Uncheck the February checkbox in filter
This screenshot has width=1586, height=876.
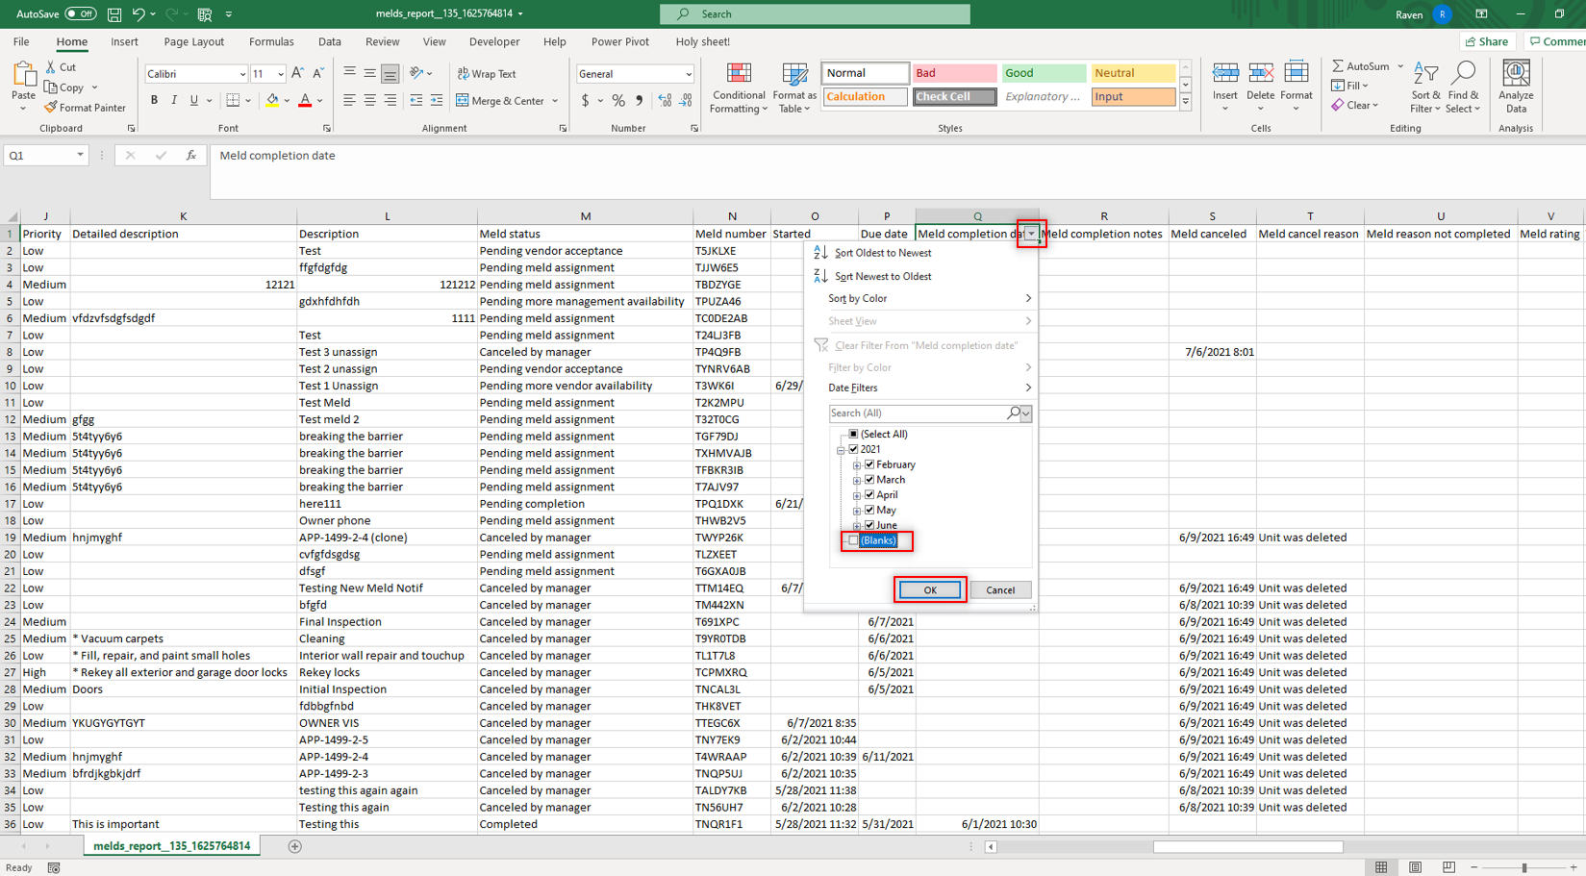[869, 464]
